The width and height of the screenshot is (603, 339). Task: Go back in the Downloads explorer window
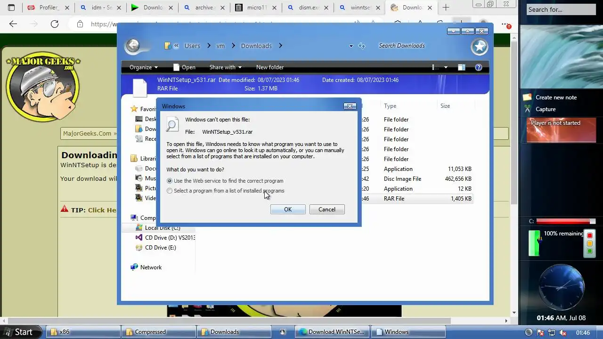[x=133, y=46]
